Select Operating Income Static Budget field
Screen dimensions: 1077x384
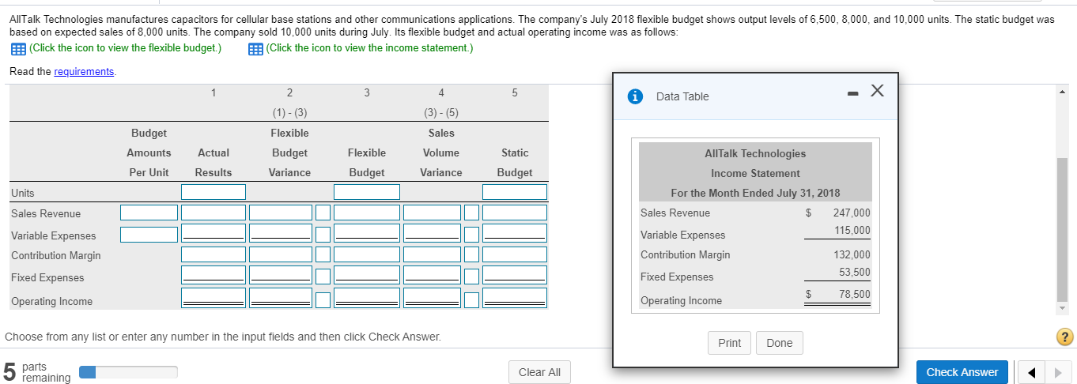[515, 297]
